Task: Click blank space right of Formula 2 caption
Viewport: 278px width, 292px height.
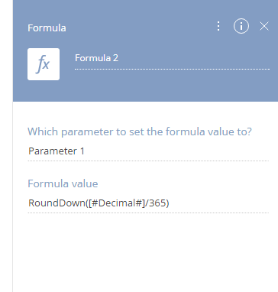Action: 194,58
